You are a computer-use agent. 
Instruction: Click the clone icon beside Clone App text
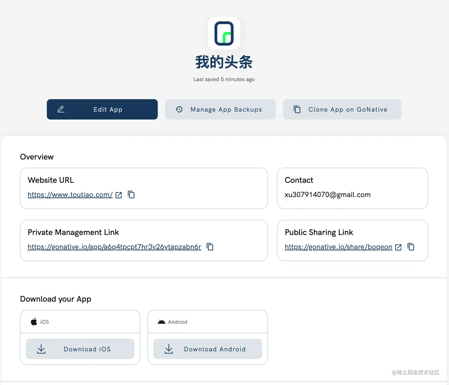tap(297, 109)
